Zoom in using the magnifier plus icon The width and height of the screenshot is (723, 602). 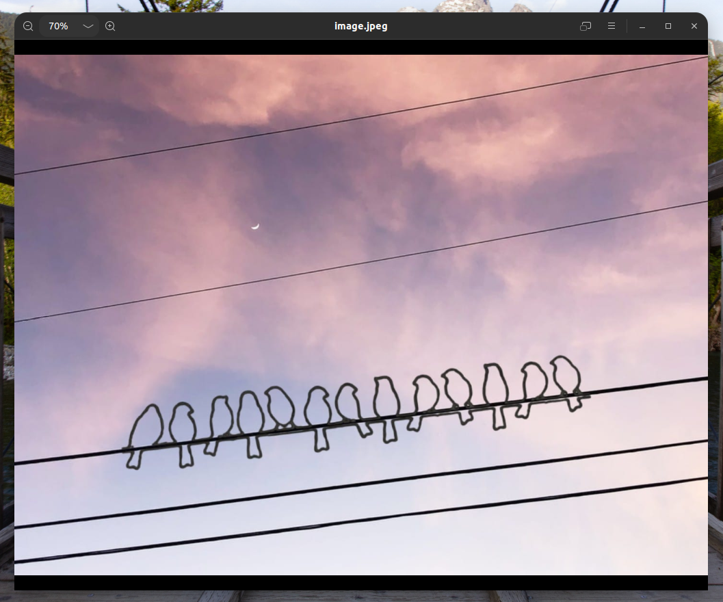[x=110, y=26]
